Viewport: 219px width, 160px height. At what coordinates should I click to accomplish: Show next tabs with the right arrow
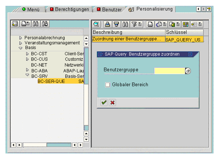204,9
